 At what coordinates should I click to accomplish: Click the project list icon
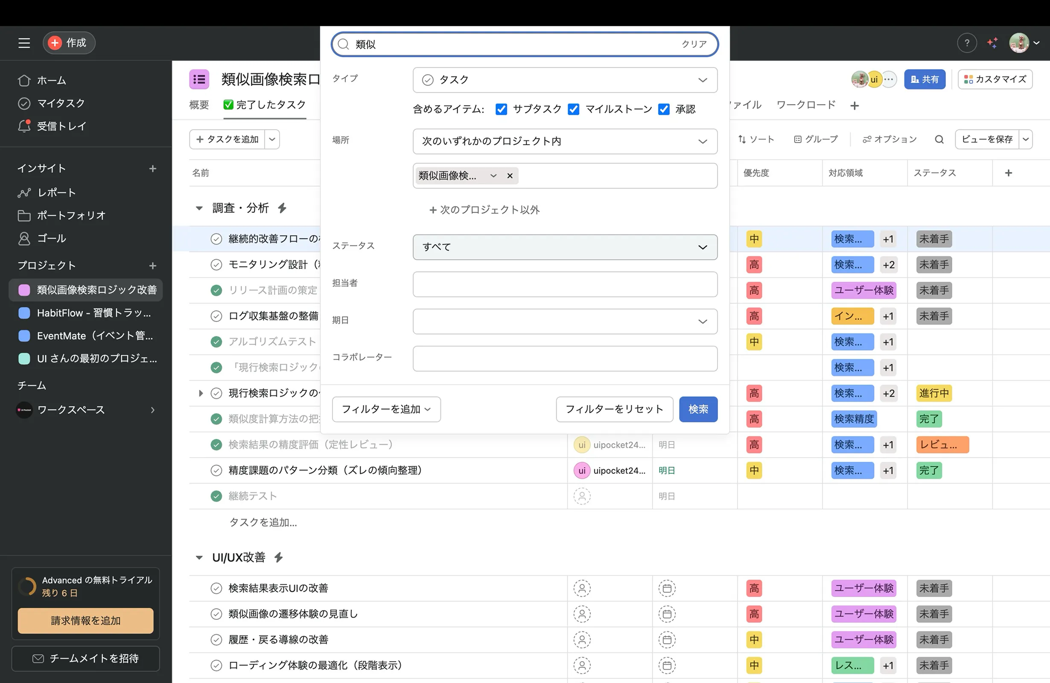199,79
